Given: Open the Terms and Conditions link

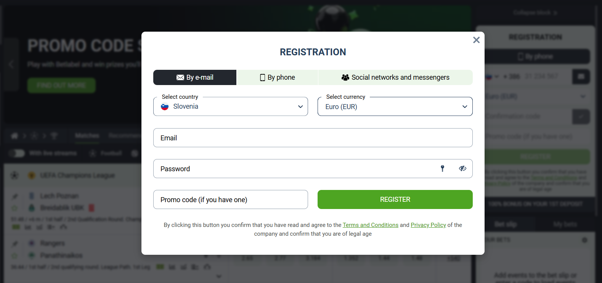Looking at the screenshot, I should (371, 225).
